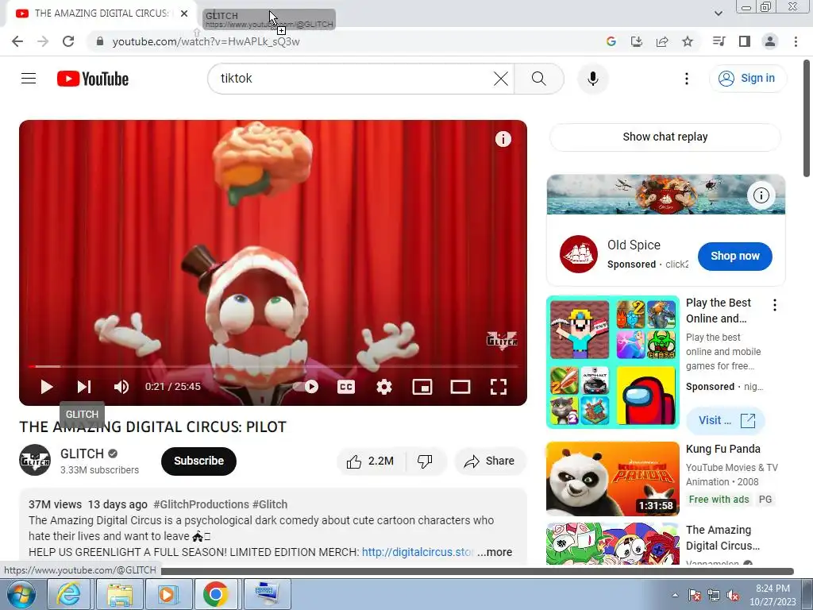This screenshot has height=610, width=813.
Task: Click Visit on games ad
Action: pos(726,420)
